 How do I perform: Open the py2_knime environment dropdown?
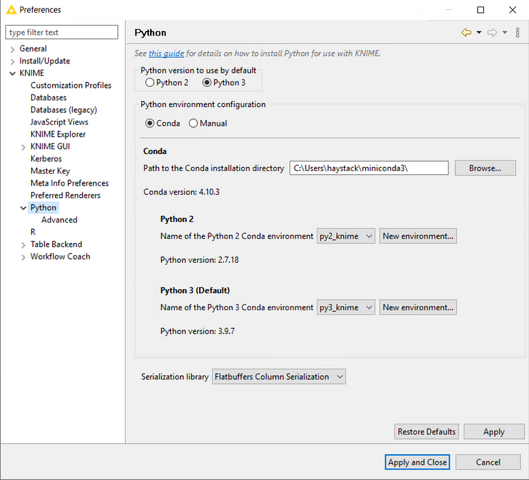(x=346, y=236)
